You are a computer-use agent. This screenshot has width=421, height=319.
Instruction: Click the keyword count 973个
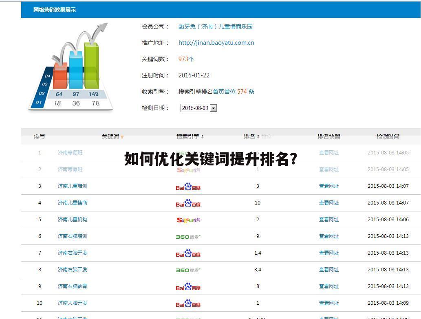point(186,59)
